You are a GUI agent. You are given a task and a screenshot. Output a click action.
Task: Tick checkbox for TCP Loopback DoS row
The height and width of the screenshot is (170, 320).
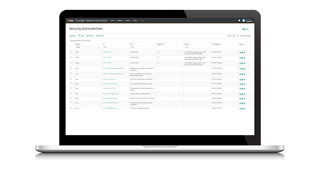click(74, 88)
